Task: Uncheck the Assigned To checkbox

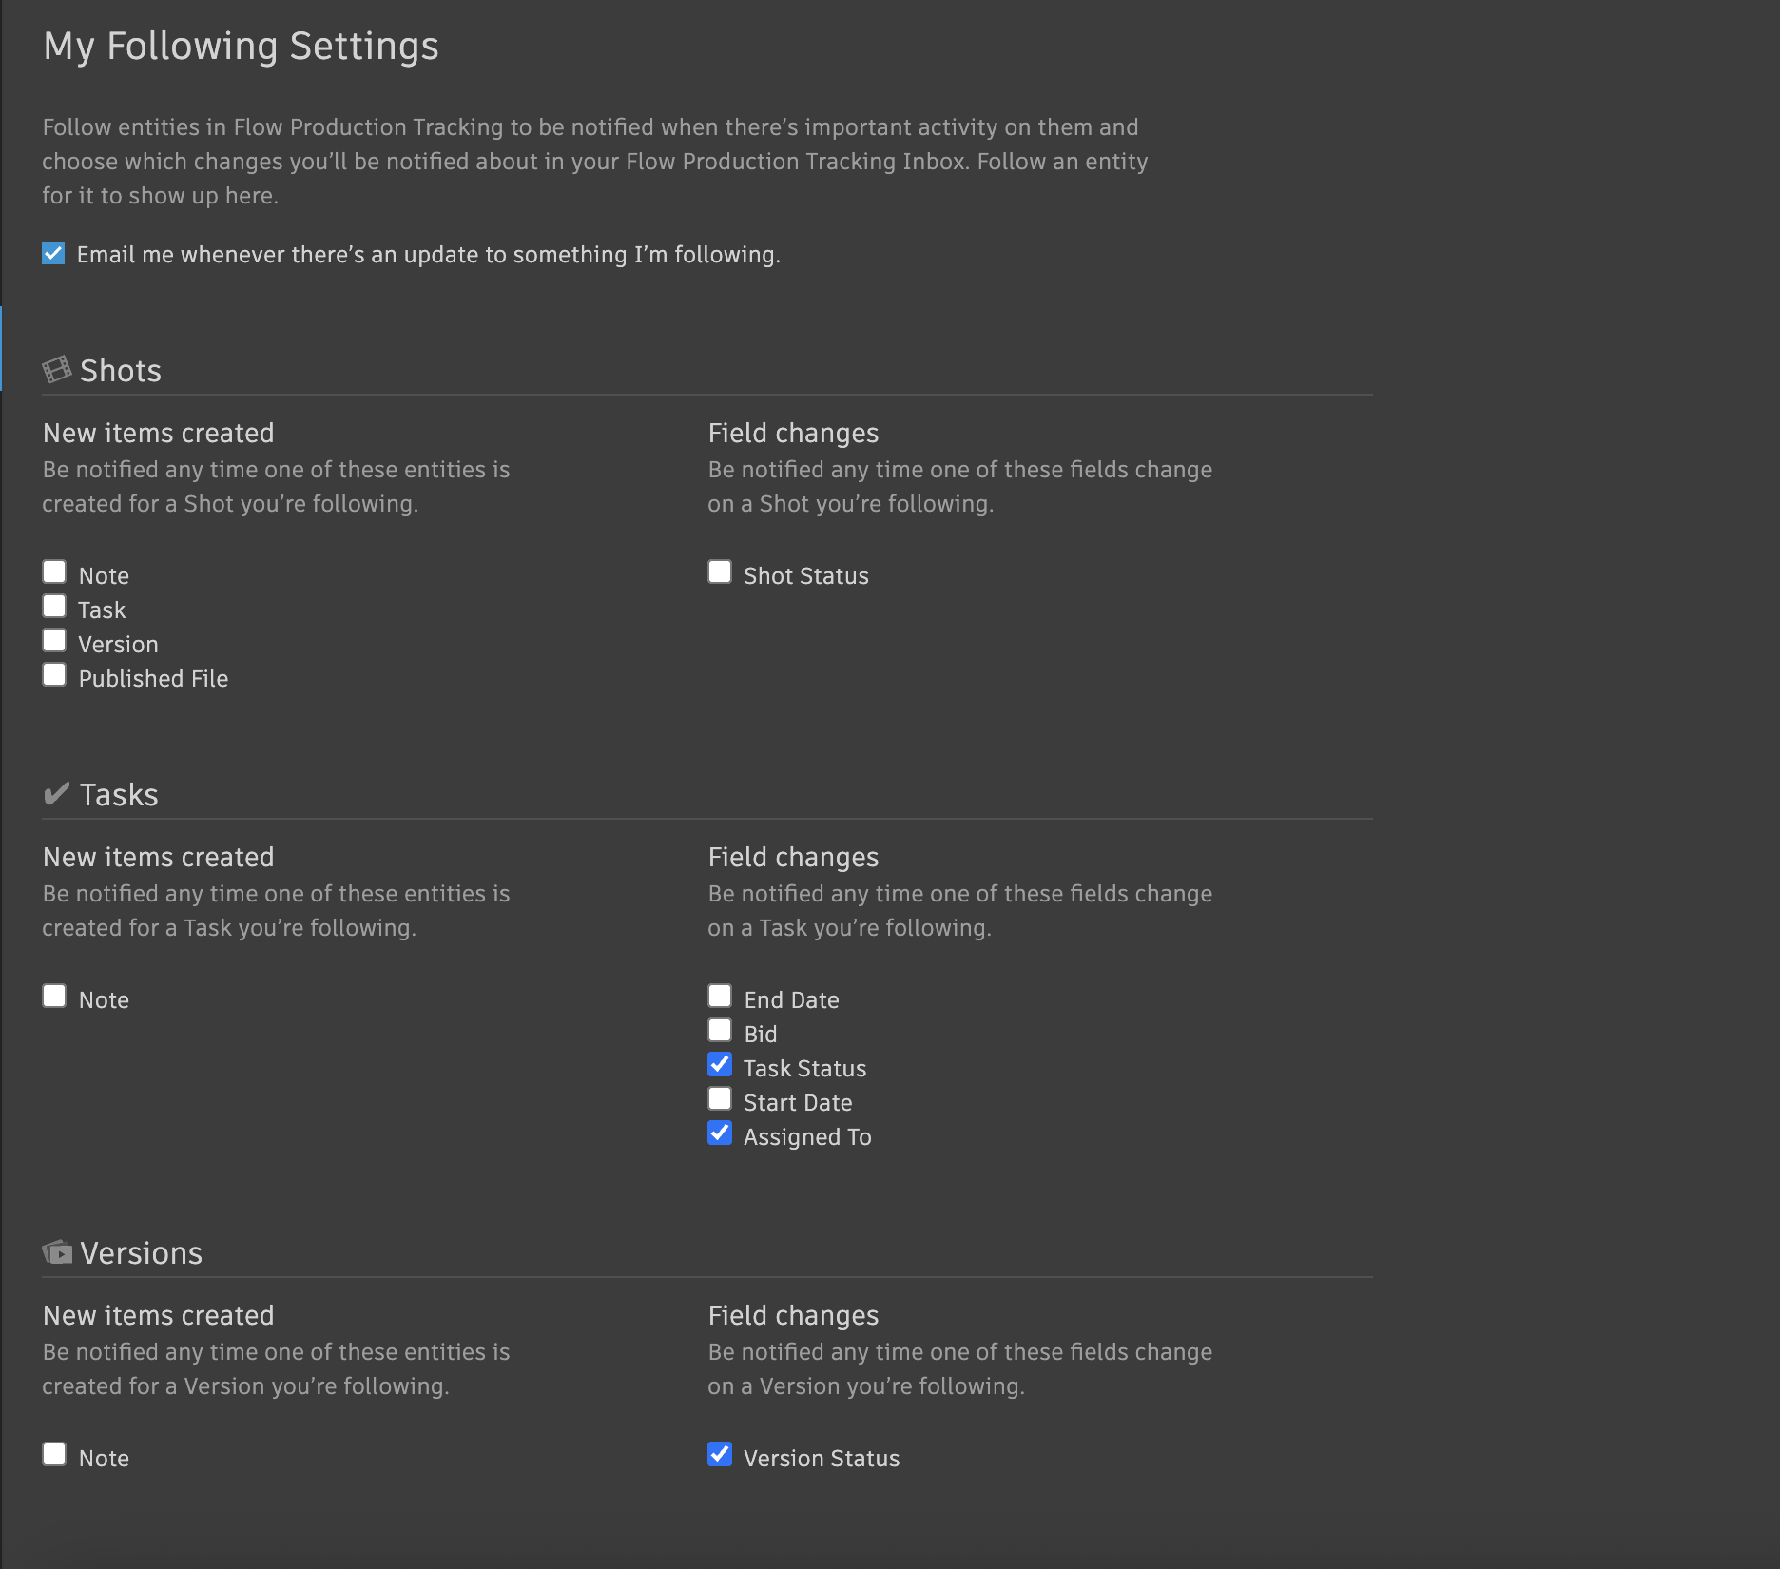Action: 720,1133
